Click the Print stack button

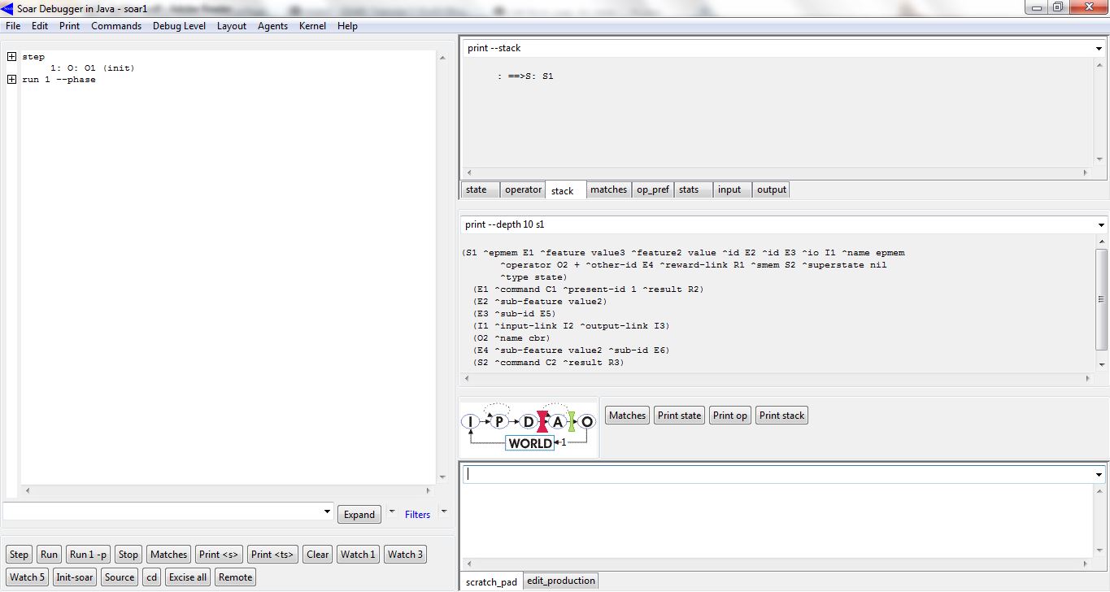tap(781, 416)
